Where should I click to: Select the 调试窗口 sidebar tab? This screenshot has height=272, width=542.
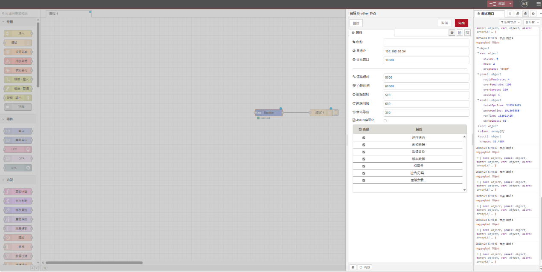490,14
